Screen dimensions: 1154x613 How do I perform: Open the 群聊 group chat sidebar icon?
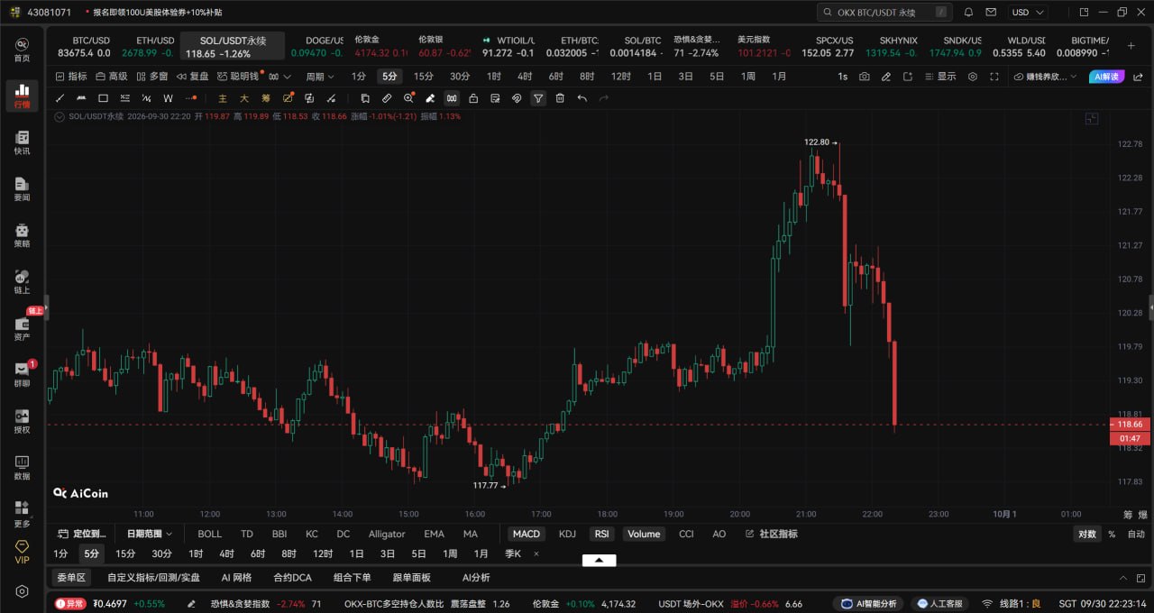(22, 375)
